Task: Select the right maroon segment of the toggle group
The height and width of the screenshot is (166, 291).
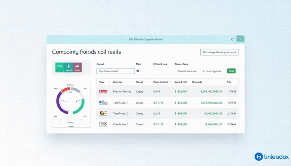Action: click(x=77, y=68)
